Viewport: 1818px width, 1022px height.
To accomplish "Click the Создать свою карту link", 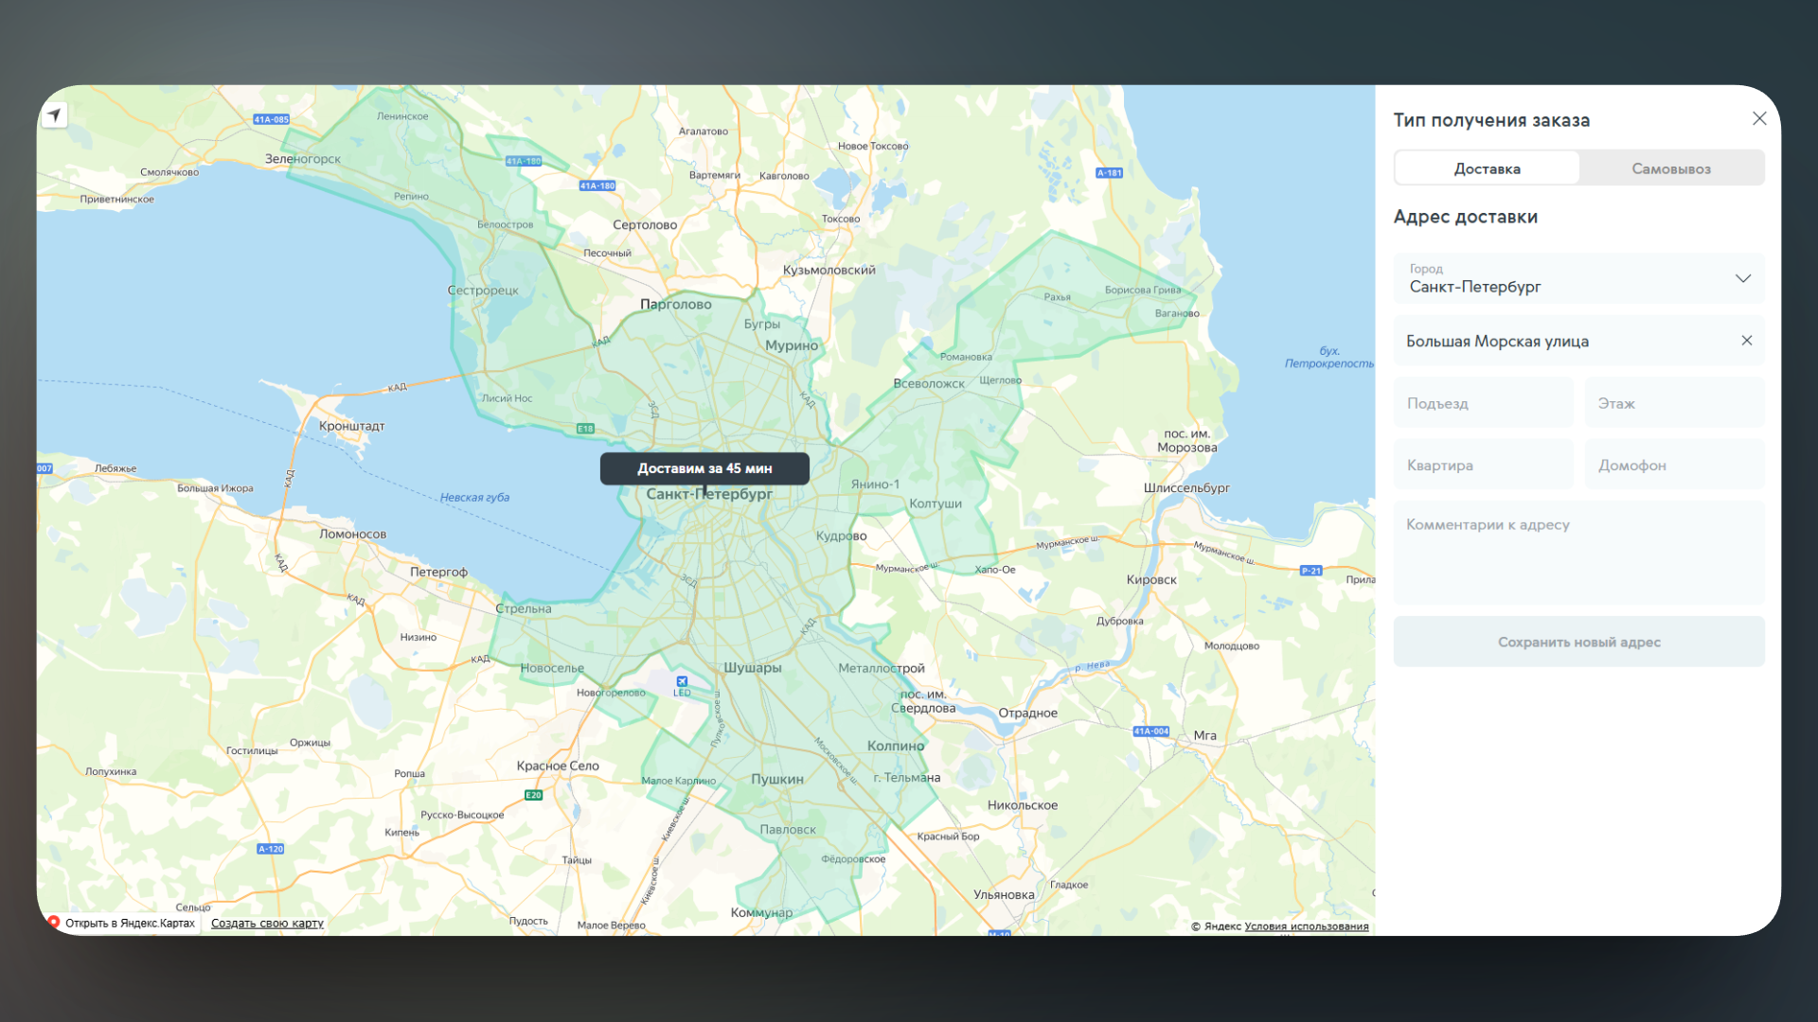I will click(x=267, y=924).
